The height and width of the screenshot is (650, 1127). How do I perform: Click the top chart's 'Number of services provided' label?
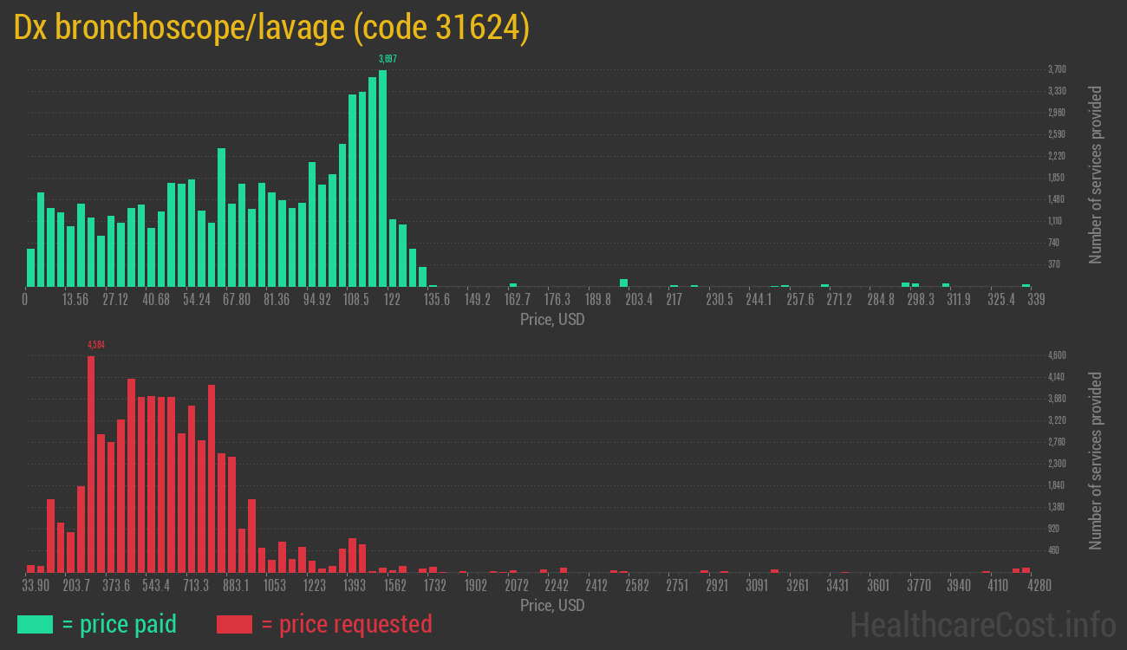[1096, 174]
